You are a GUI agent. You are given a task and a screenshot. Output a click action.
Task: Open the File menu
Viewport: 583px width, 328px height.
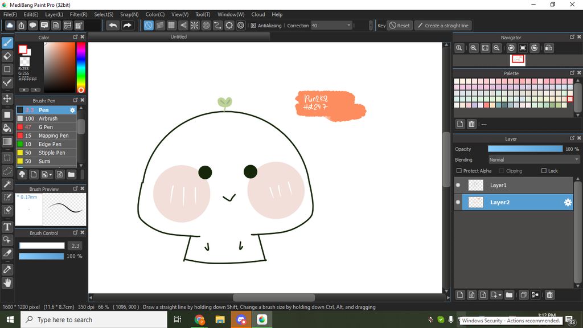10,14
